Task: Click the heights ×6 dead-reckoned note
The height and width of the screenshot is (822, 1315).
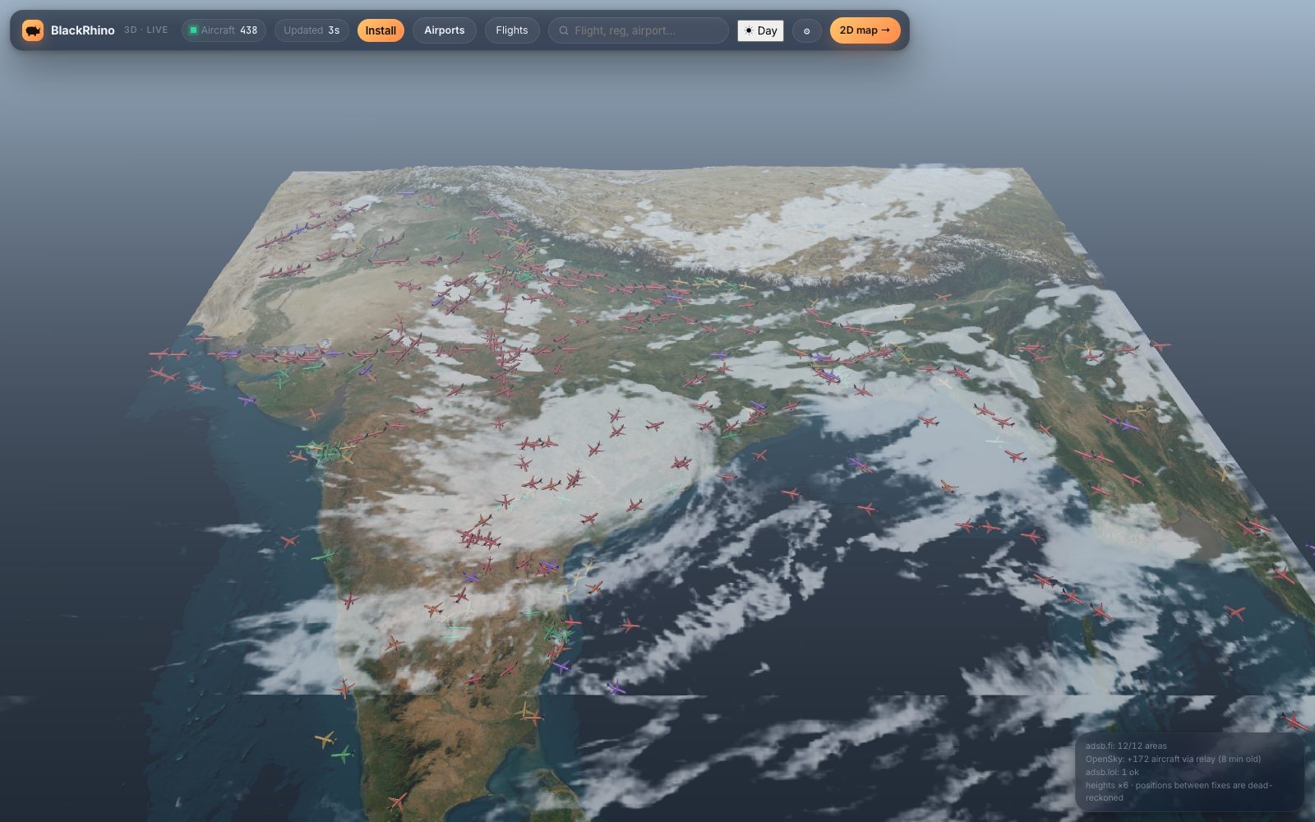Action: tap(1179, 791)
